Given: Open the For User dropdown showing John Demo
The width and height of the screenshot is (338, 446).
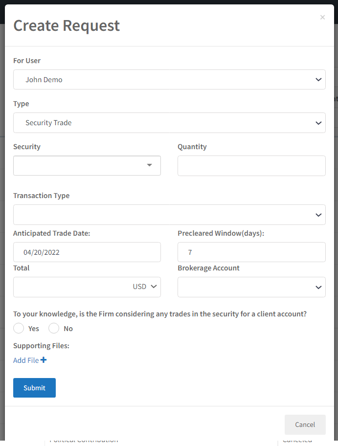Looking at the screenshot, I should [x=169, y=80].
